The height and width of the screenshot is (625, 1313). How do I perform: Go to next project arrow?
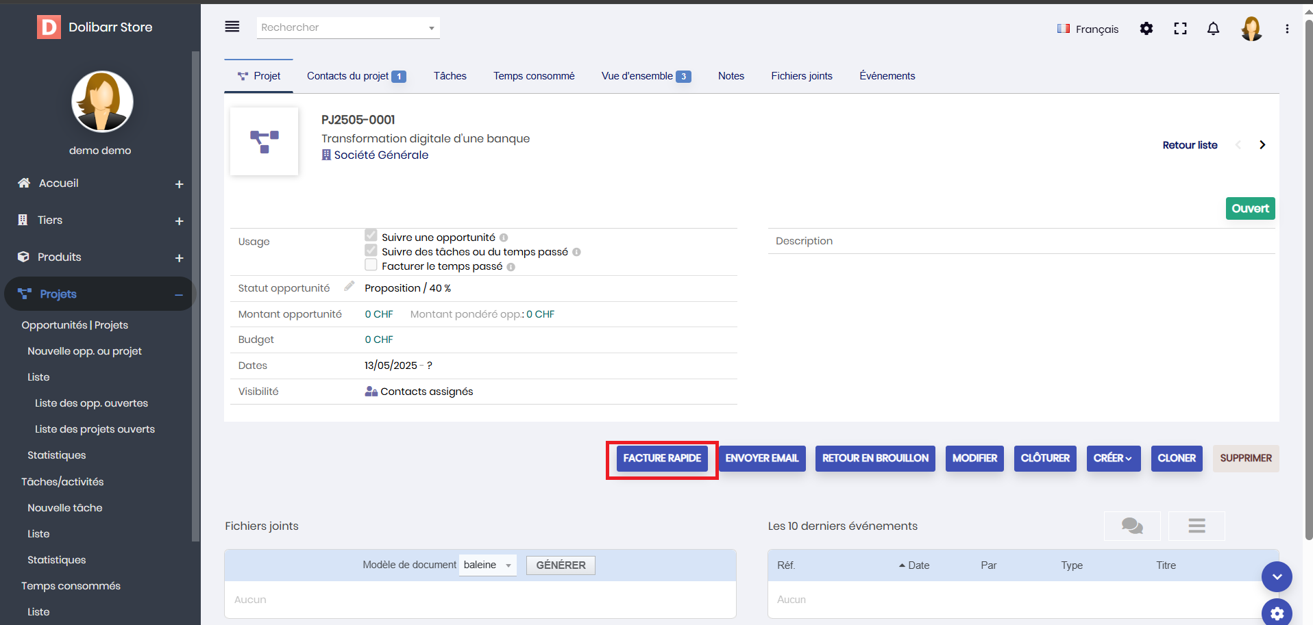point(1262,145)
